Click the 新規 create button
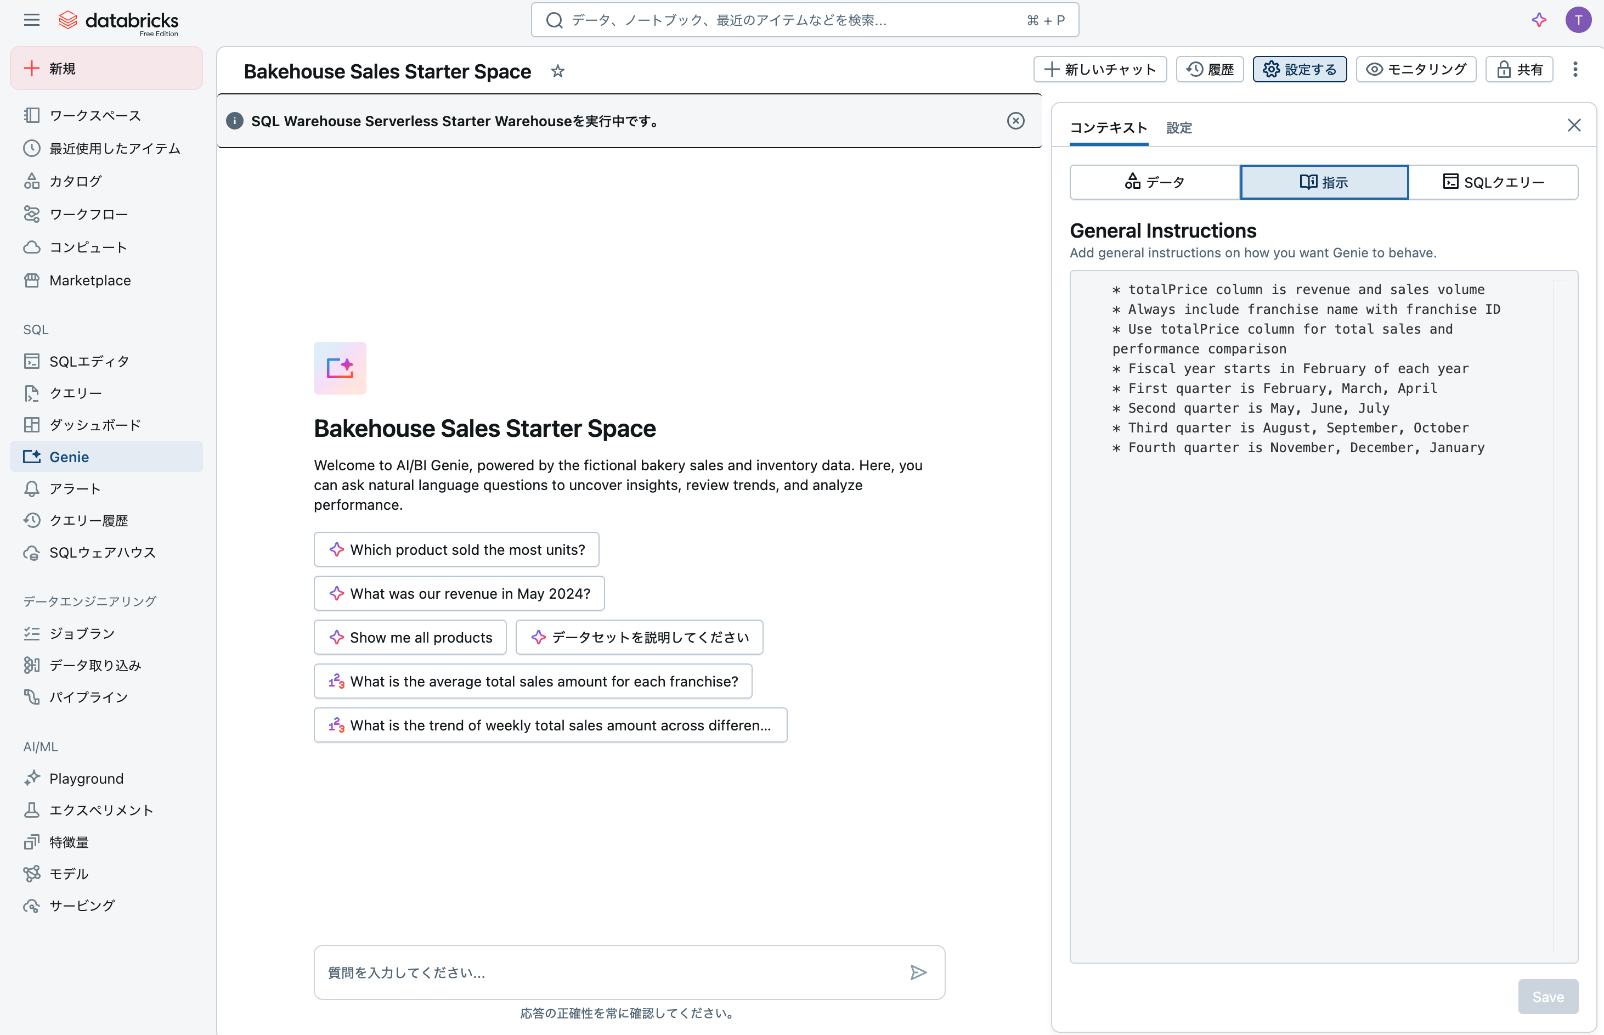This screenshot has height=1035, width=1604. tap(106, 69)
